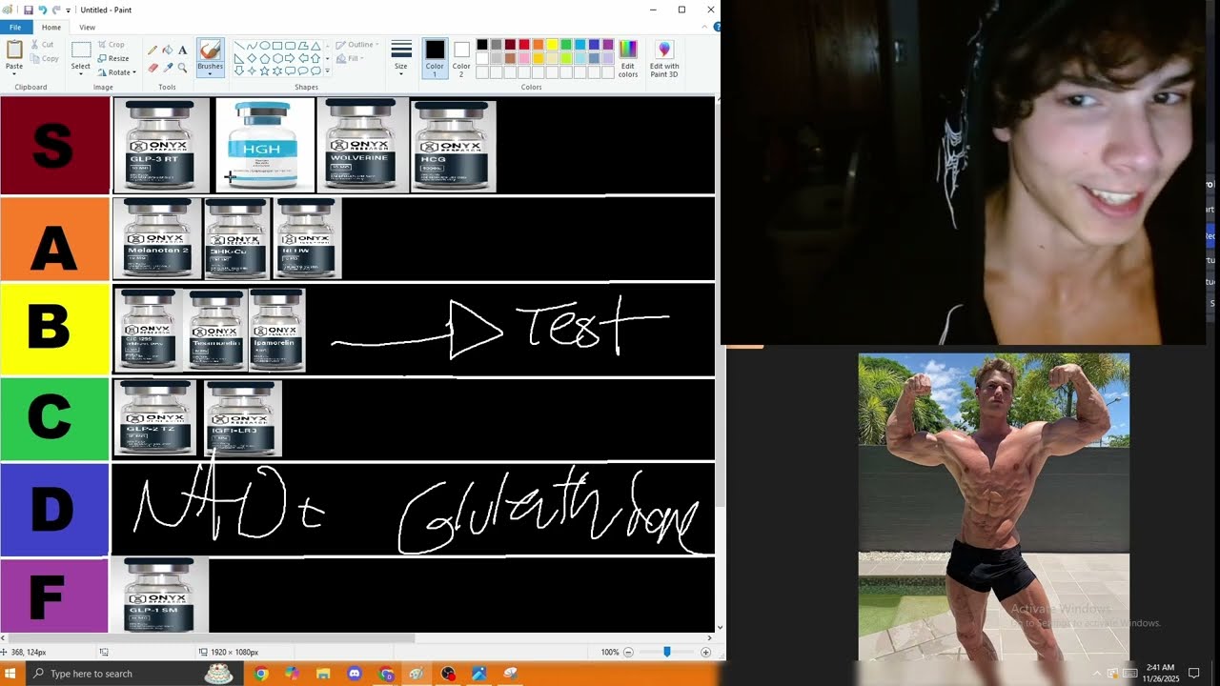Pick the green color swatch
This screenshot has width=1220, height=686.
click(x=566, y=45)
